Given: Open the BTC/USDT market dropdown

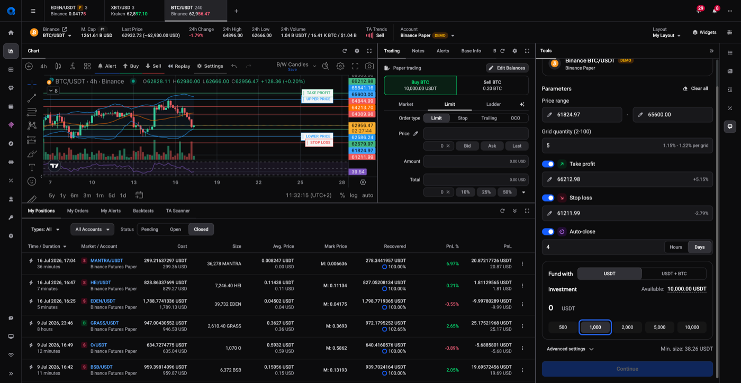Looking at the screenshot, I should 57,35.
